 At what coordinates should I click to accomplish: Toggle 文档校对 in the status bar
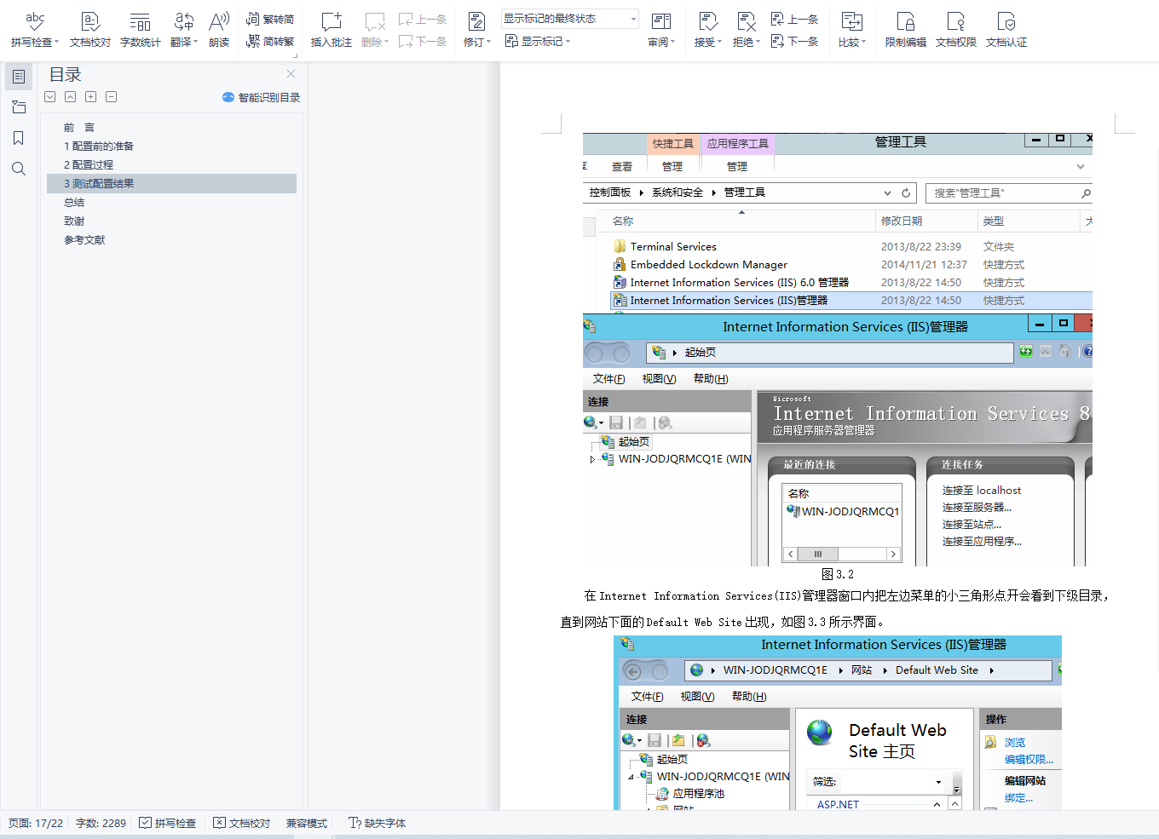(x=242, y=823)
